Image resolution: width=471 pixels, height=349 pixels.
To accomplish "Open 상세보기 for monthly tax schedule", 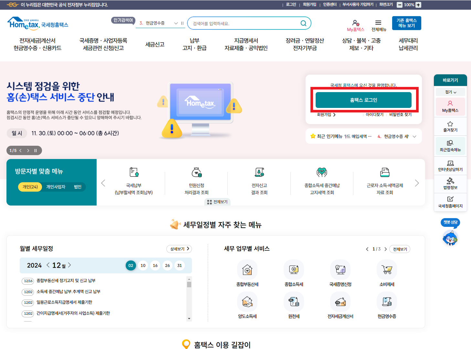I will (x=179, y=249).
